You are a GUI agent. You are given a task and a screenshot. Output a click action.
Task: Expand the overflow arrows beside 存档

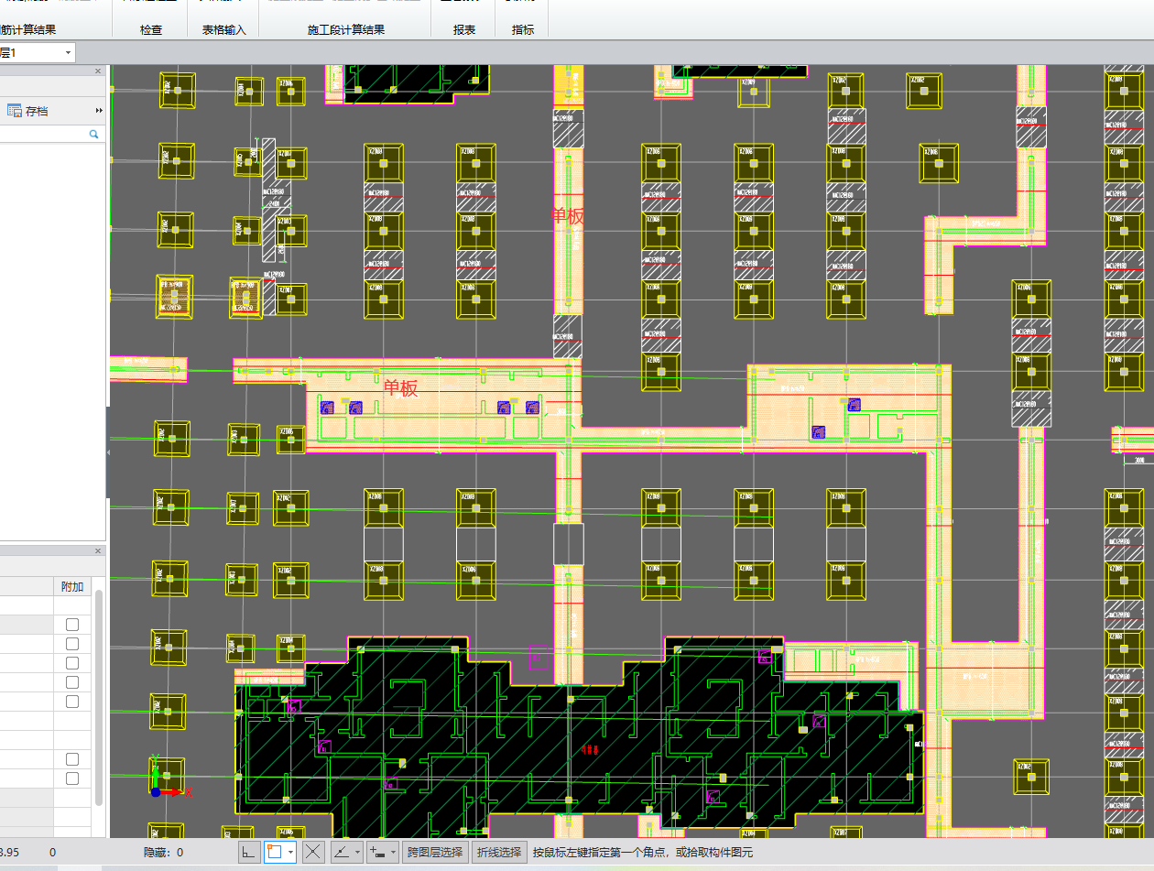99,111
